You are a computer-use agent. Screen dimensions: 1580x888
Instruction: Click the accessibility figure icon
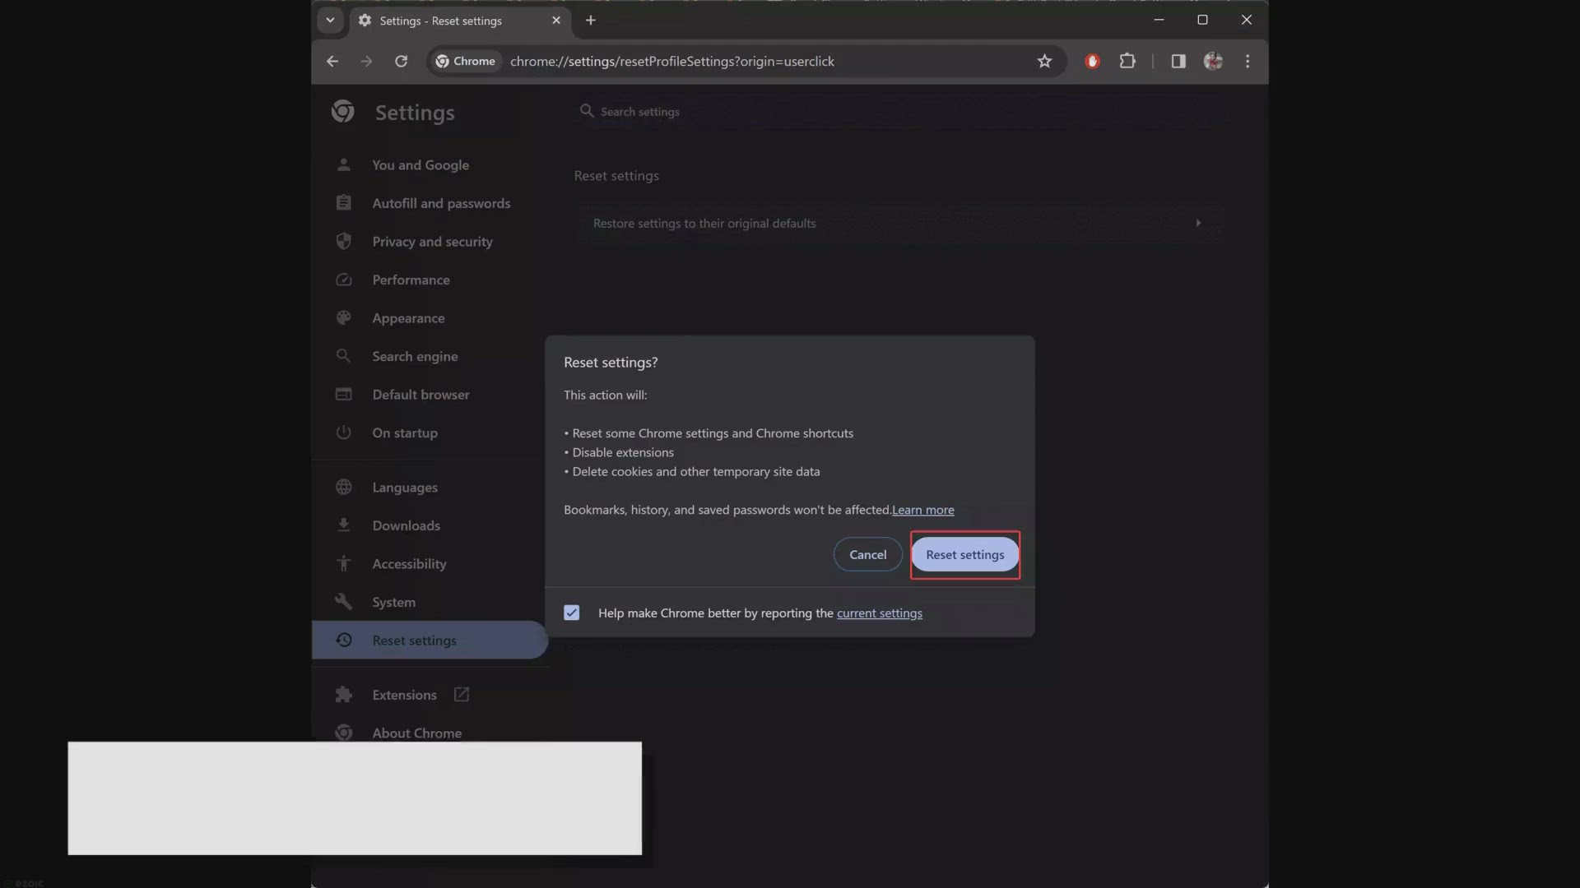344,564
